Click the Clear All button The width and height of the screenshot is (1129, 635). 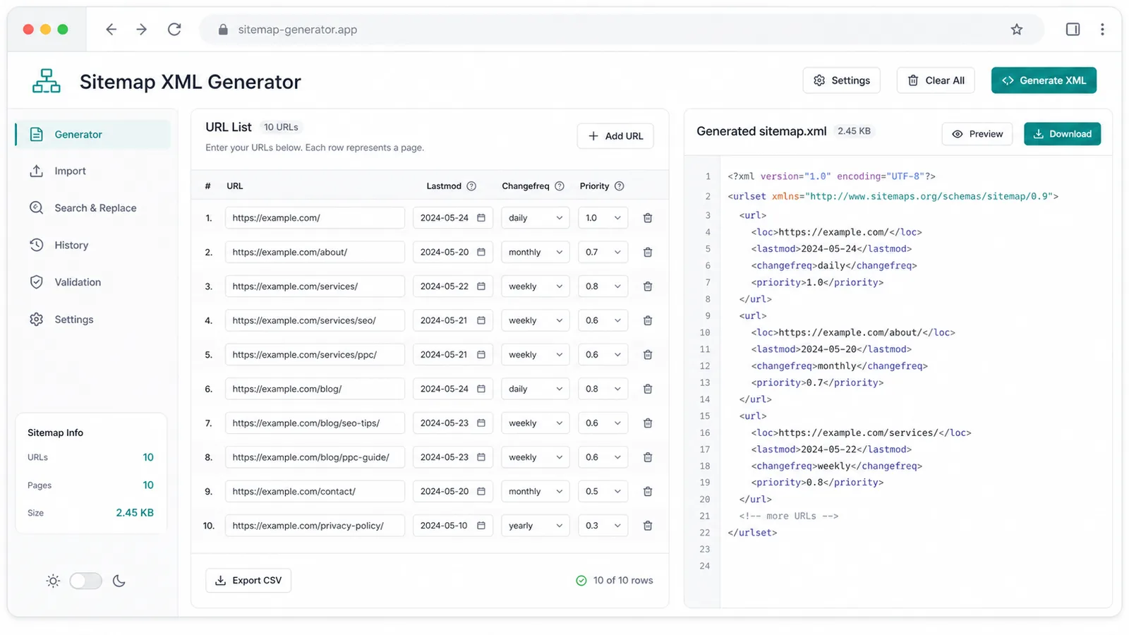click(x=936, y=80)
